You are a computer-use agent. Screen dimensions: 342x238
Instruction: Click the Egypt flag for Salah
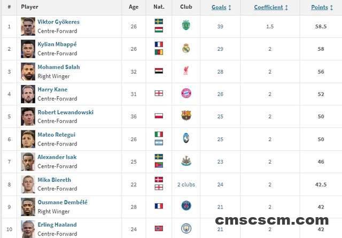[x=159, y=71]
